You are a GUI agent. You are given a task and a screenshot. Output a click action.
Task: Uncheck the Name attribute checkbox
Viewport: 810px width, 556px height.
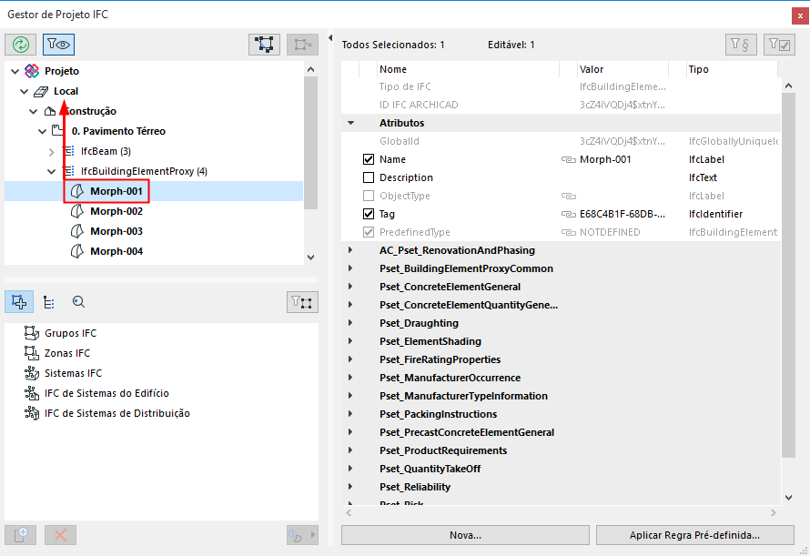[x=369, y=159]
